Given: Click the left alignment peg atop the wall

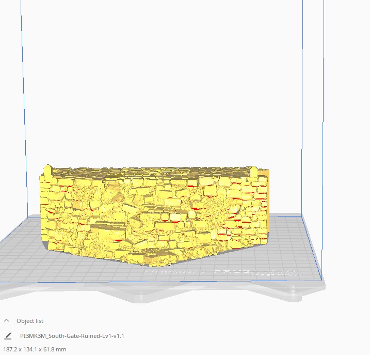Looking at the screenshot, I should pos(48,172).
